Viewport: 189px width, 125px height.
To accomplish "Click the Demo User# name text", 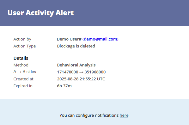I will [x=69, y=39].
